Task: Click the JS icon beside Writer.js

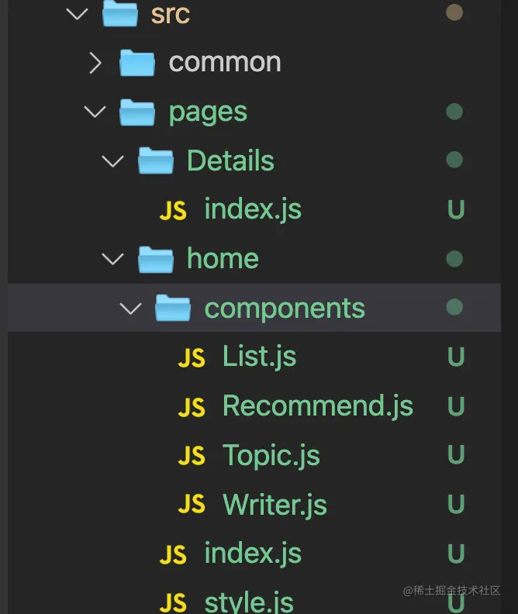Action: 192,505
